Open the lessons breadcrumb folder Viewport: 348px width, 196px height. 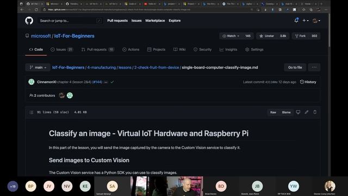[x=125, y=68]
